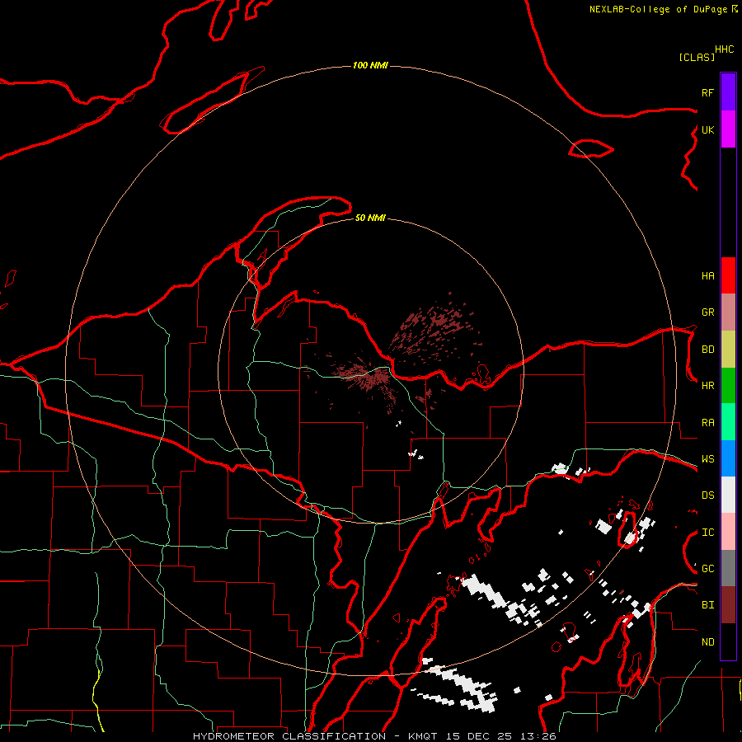Click the RF legend label
742x742 pixels.
[x=707, y=92]
